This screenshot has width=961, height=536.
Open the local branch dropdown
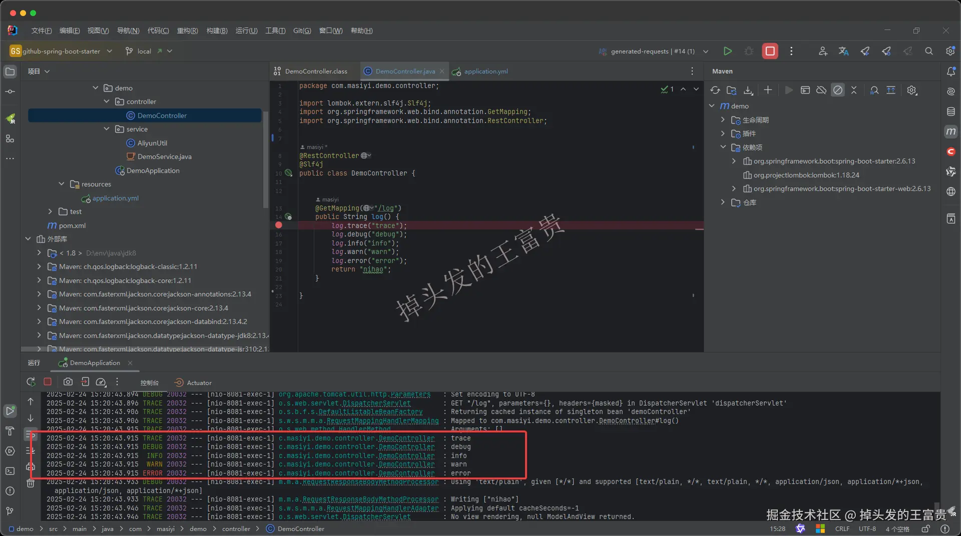[x=149, y=51]
